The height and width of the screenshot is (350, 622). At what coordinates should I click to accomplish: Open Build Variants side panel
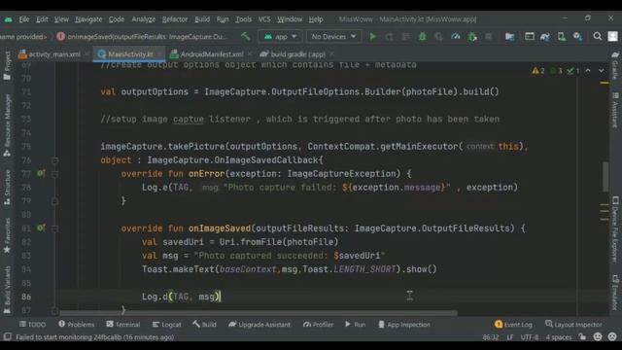[x=7, y=290]
